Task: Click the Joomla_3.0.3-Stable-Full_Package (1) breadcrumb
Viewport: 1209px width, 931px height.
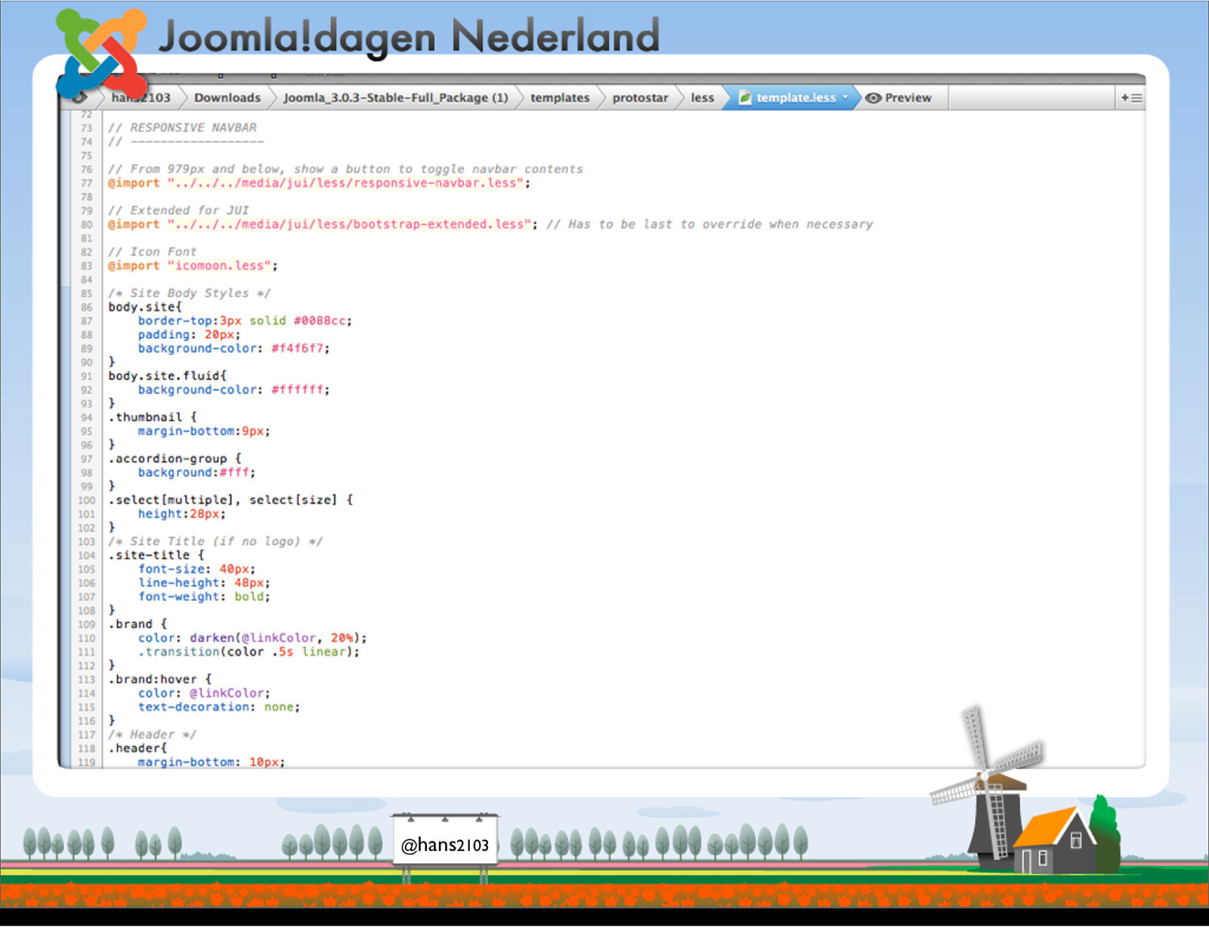Action: coord(396,98)
